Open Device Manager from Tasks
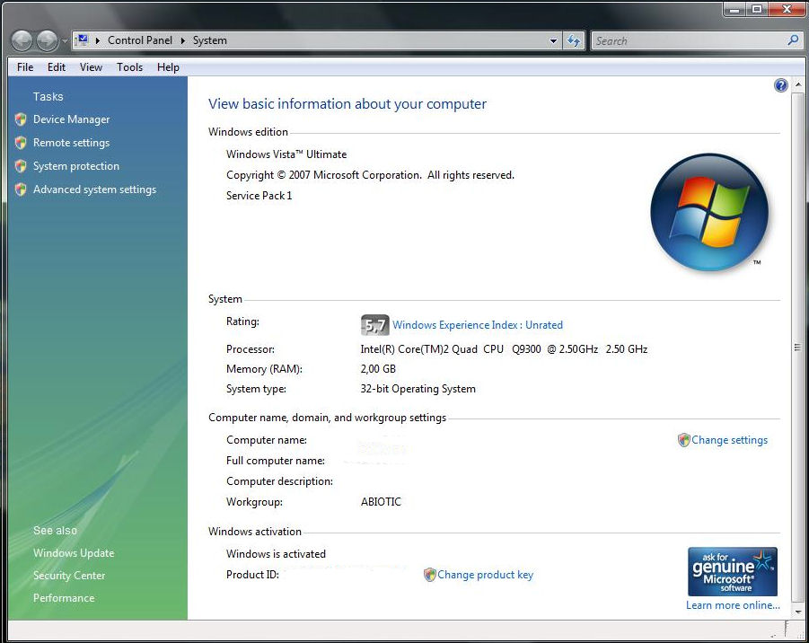809x643 pixels. (x=71, y=119)
